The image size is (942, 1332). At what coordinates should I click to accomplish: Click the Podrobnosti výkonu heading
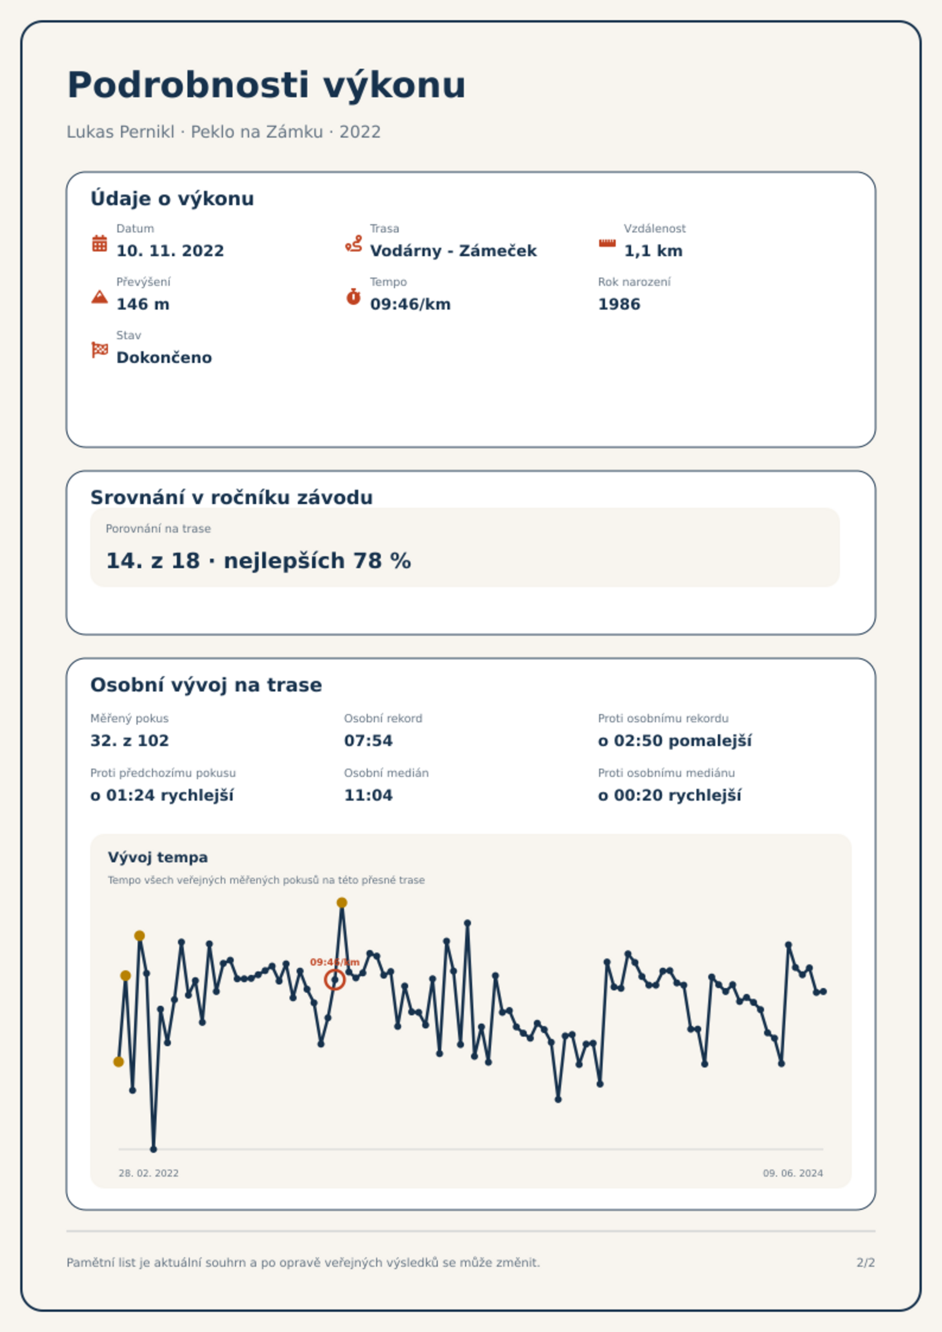point(266,85)
